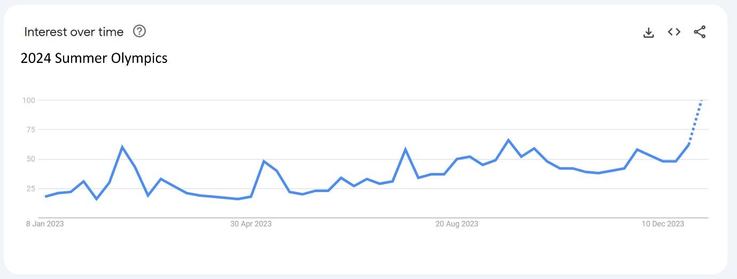737x279 pixels.
Task: Click the "20 Aug 2023" date label
Action: click(x=457, y=224)
